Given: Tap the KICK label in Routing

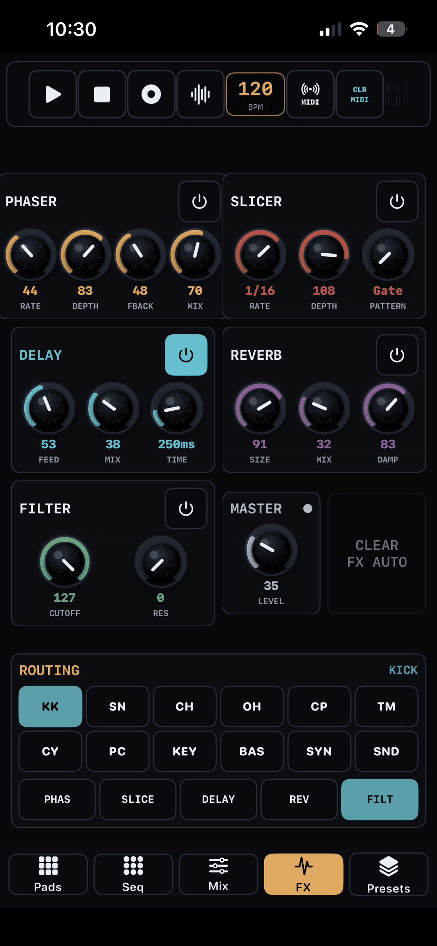Looking at the screenshot, I should 403,670.
